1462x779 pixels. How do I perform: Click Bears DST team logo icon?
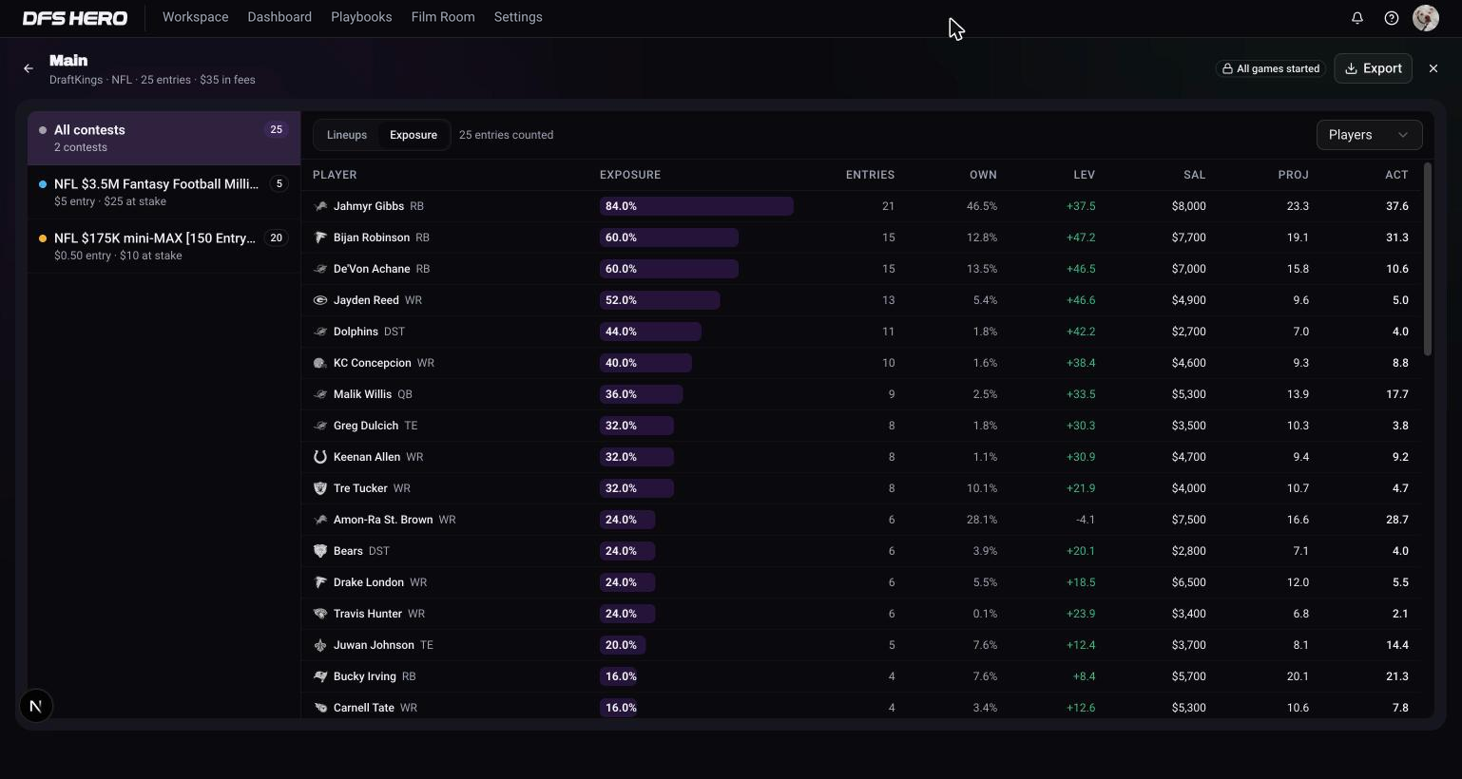click(320, 551)
